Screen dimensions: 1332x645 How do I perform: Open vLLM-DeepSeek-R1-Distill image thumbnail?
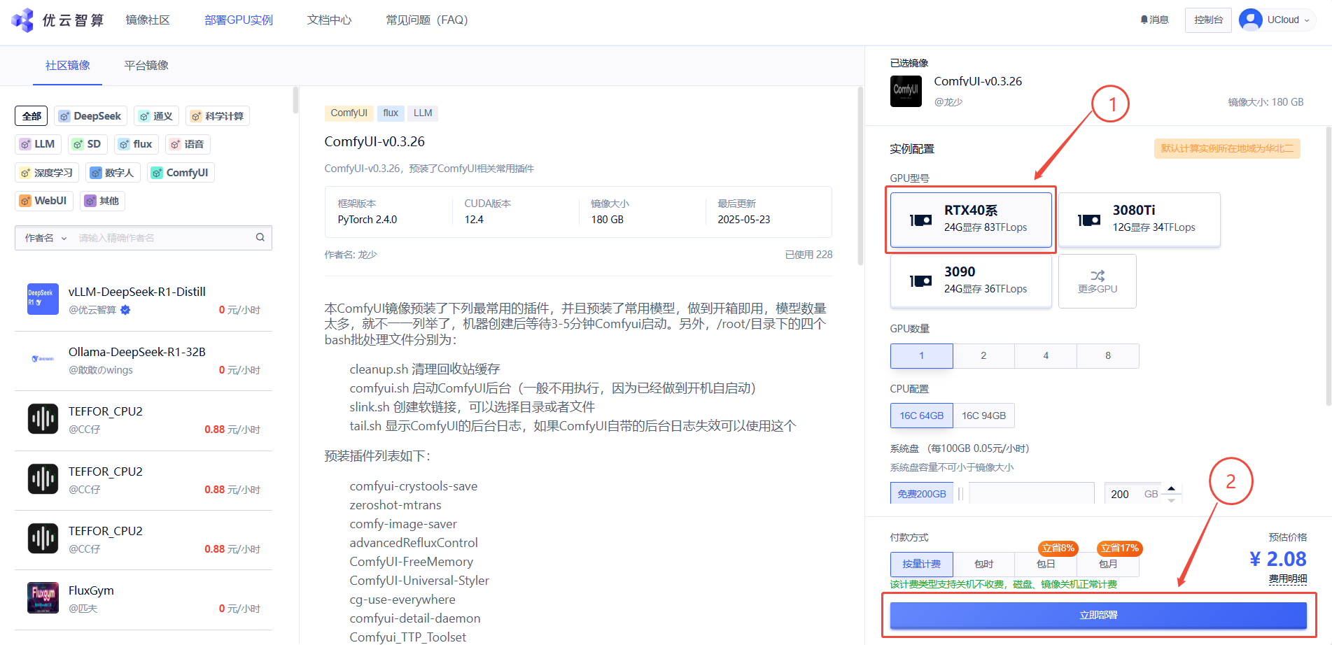43,299
